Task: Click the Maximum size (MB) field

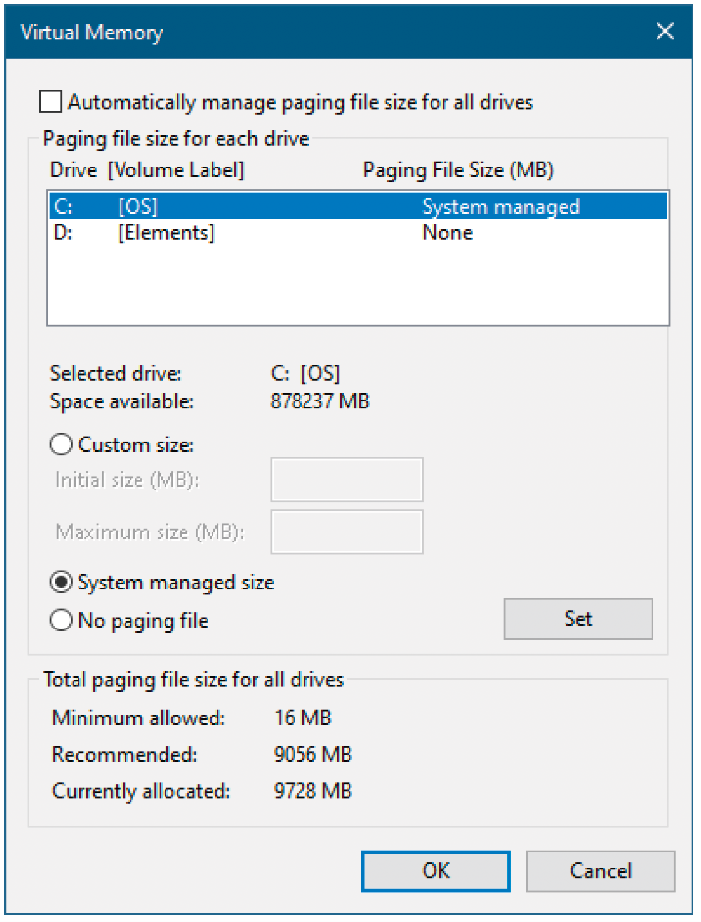Action: pos(347,532)
